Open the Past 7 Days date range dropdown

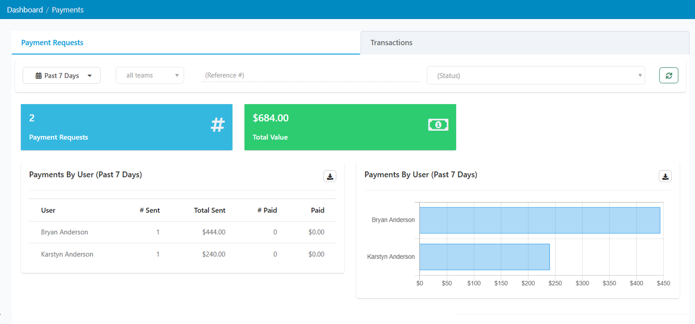click(62, 76)
